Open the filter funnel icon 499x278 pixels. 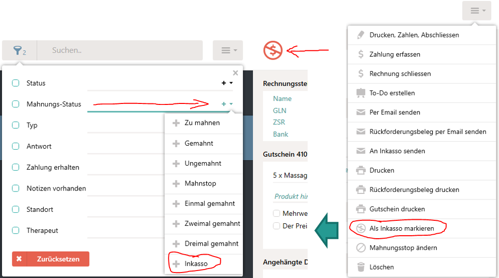coord(17,50)
